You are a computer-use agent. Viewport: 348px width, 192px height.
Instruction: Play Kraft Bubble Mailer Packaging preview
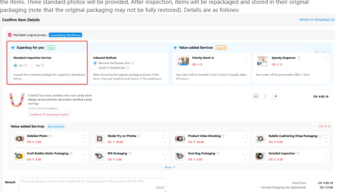click(x=19, y=156)
